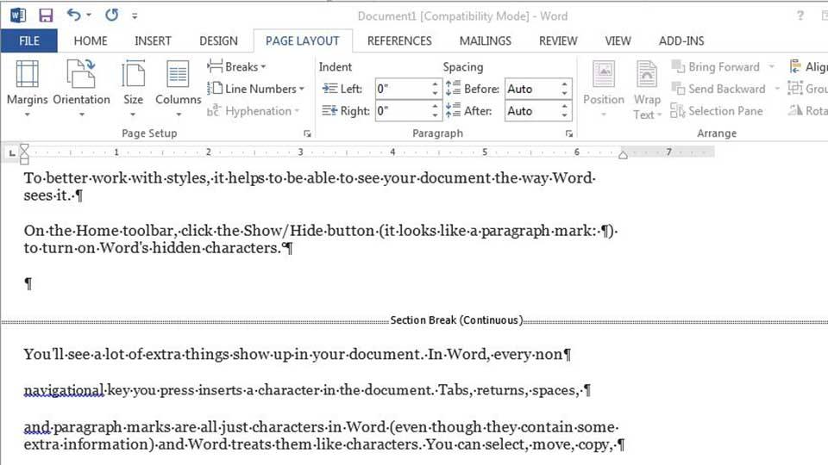The width and height of the screenshot is (828, 465).
Task: Open the FILE backstage menu
Action: (28, 40)
